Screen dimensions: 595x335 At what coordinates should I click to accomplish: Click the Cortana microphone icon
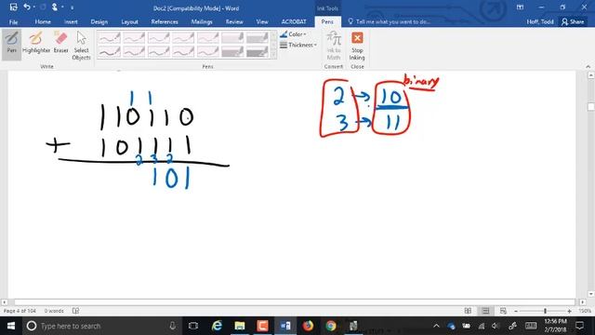coord(172,326)
